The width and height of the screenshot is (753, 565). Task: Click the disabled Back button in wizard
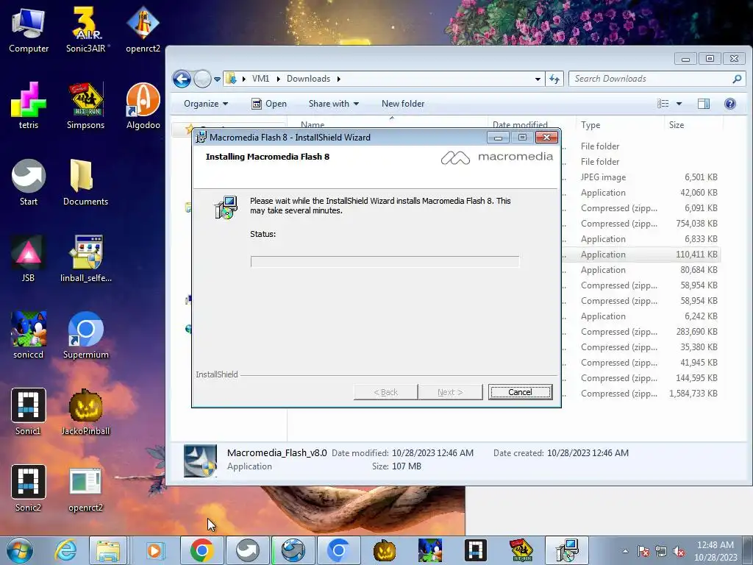[x=385, y=392]
